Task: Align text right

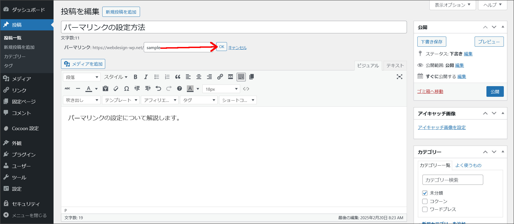Action: pyautogui.click(x=209, y=77)
